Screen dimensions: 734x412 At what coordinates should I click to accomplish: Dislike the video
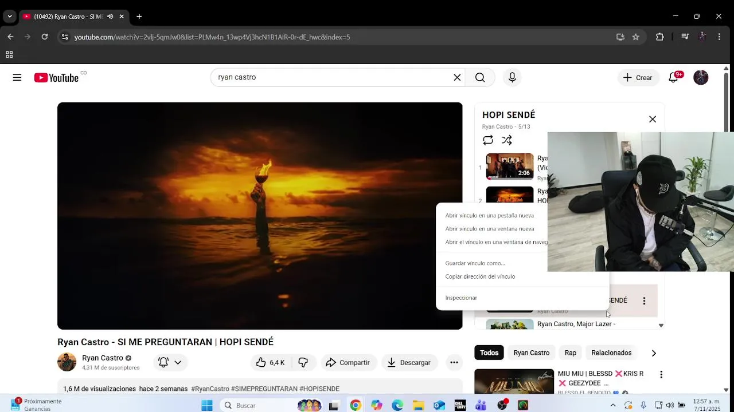(303, 362)
